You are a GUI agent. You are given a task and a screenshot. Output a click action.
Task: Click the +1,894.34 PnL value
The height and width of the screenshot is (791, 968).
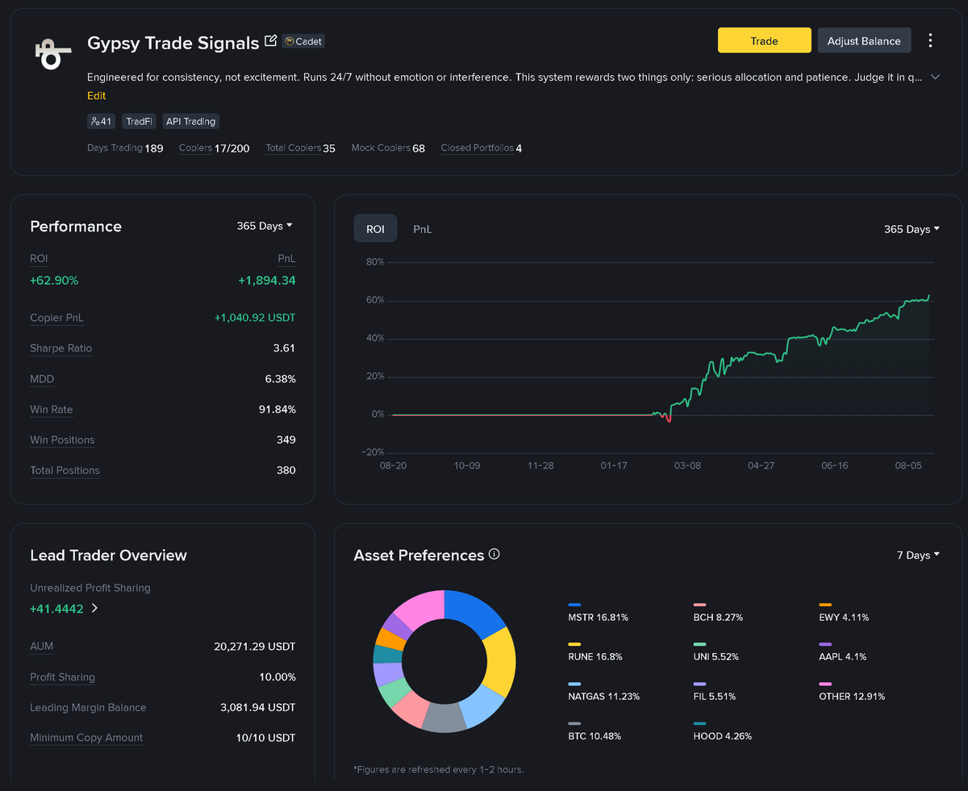(x=267, y=281)
